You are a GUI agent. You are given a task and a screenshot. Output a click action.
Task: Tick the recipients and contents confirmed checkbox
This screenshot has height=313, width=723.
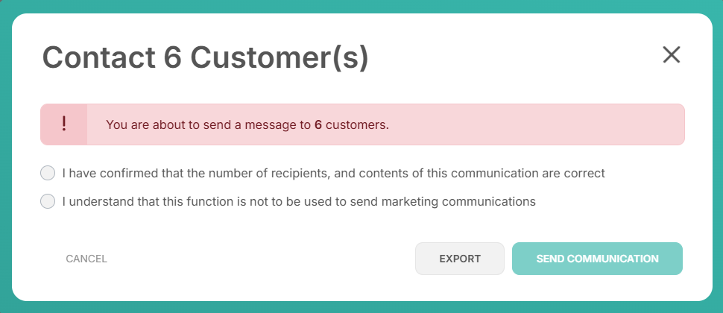point(48,174)
